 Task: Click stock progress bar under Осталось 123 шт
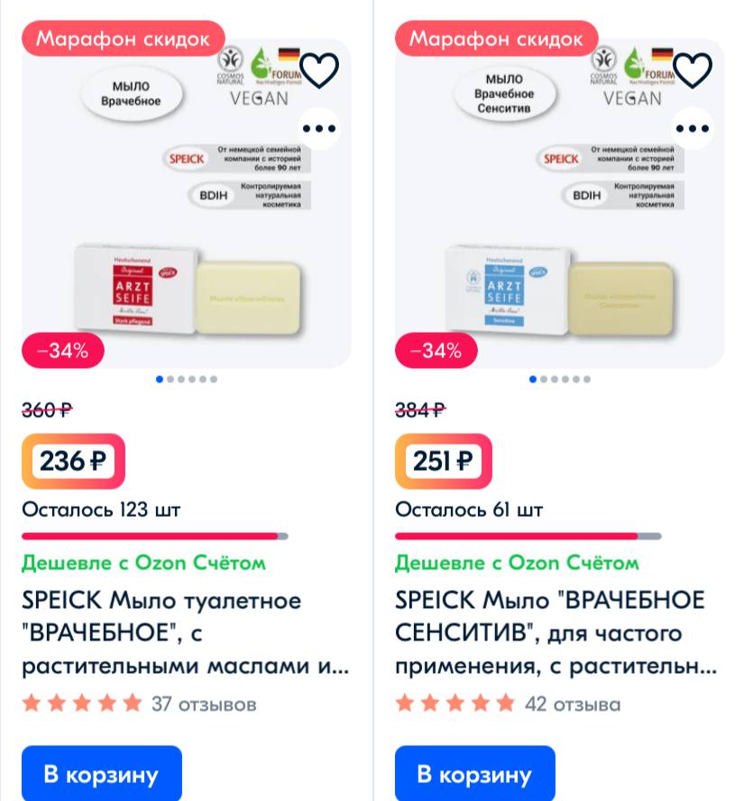[x=155, y=537]
